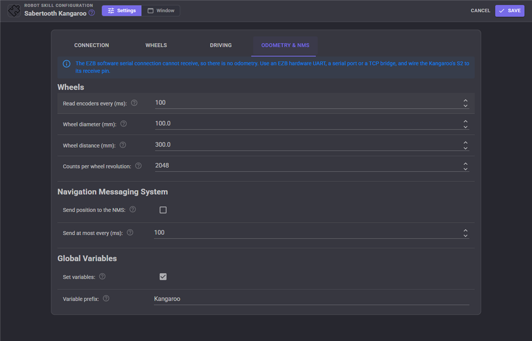Click the robot skill puzzle-piece icon
This screenshot has height=341, width=532.
coord(14,10)
